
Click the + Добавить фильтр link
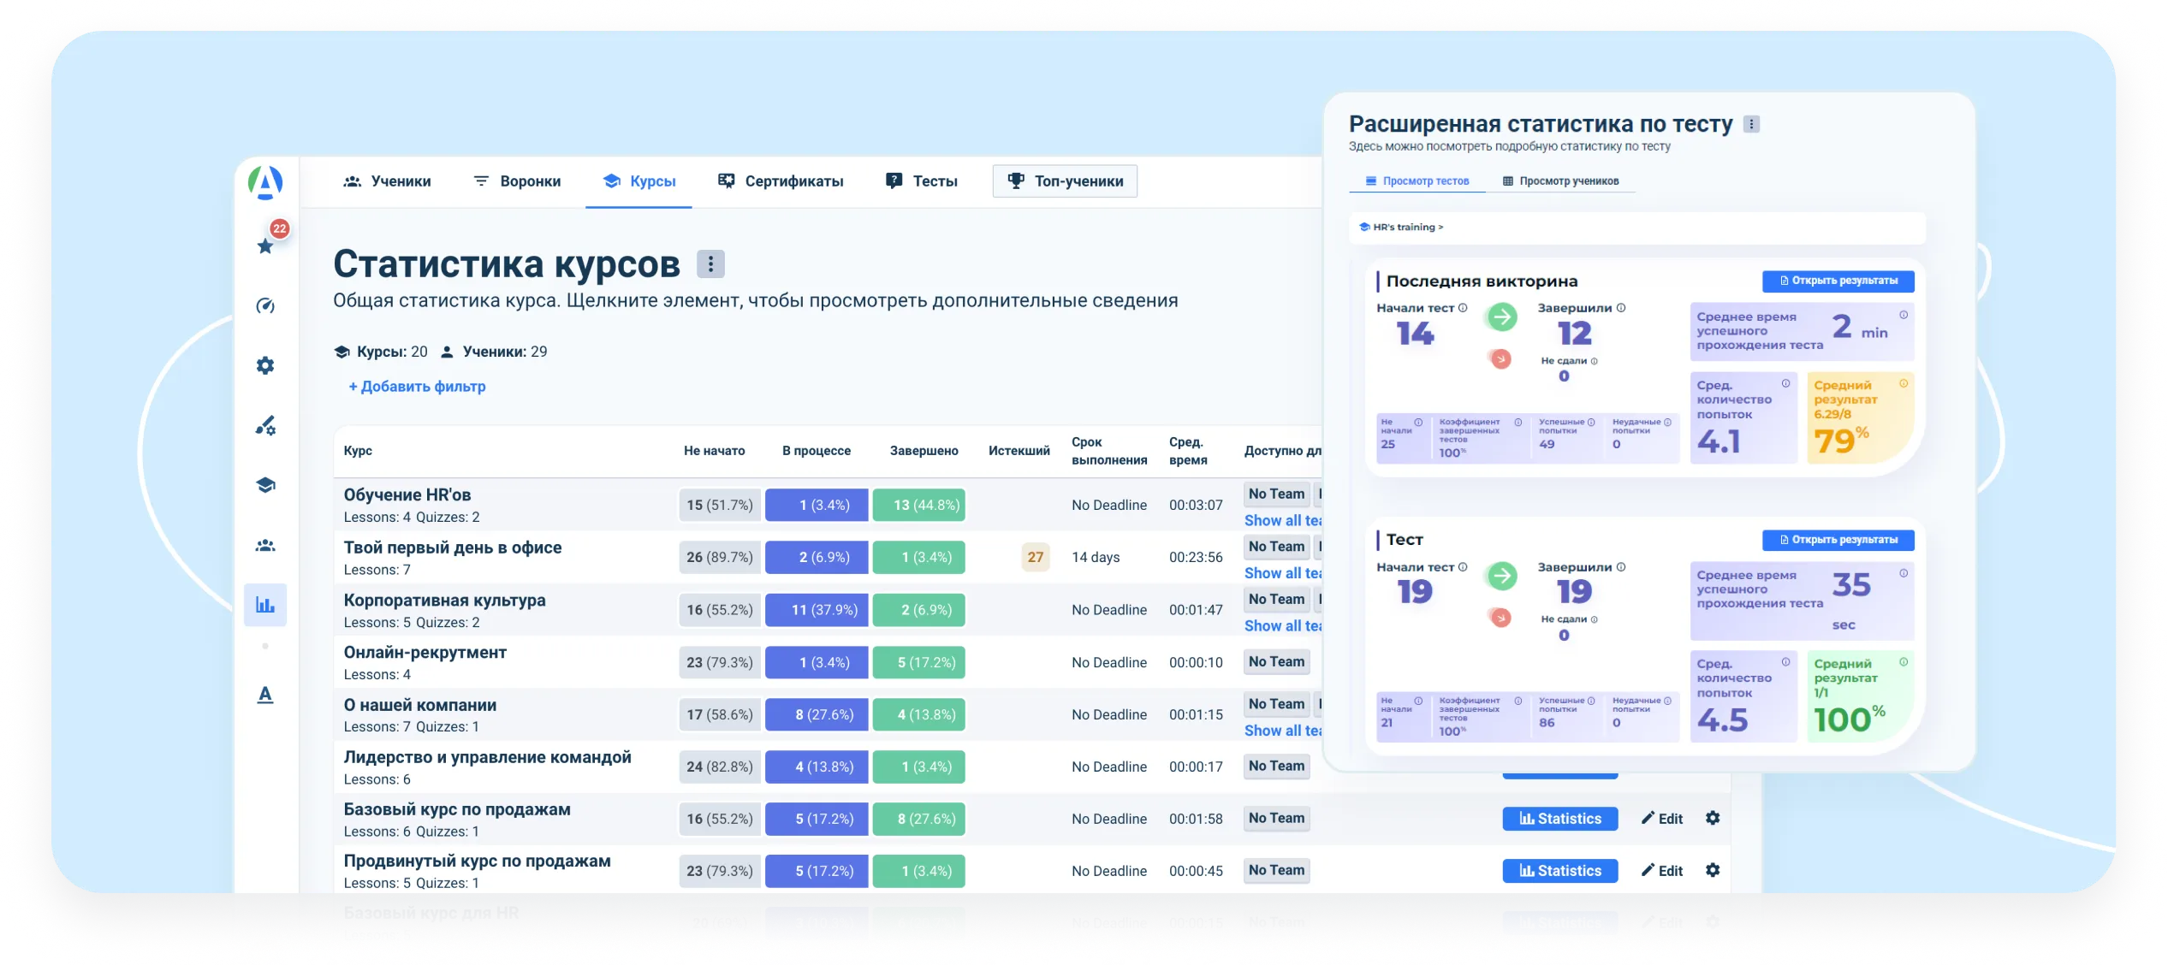coord(417,387)
